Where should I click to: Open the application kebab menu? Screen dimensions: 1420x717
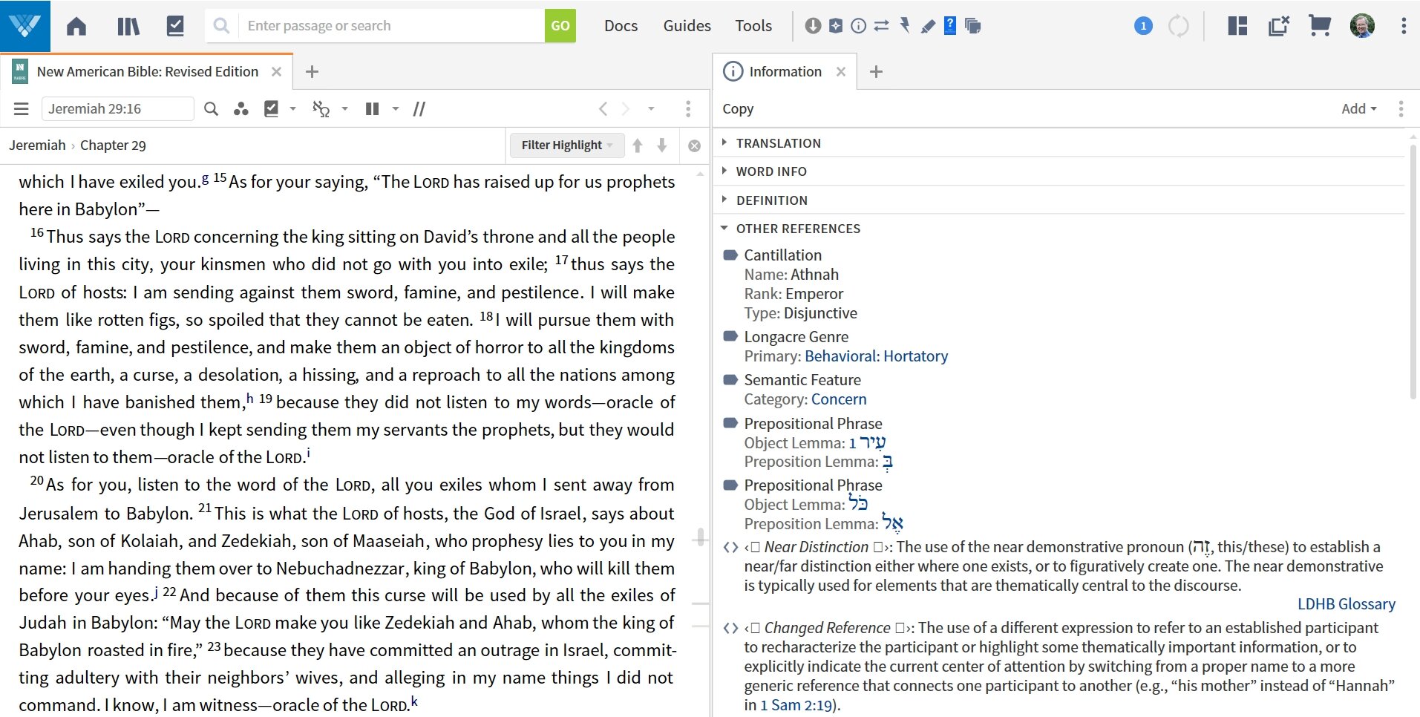pos(1404,26)
